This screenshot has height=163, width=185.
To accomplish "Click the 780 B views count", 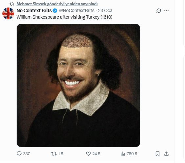I will 132,154.
